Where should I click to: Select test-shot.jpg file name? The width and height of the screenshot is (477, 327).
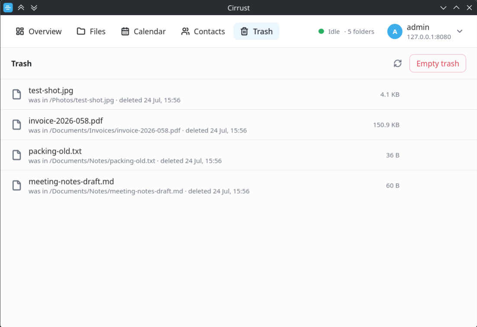click(x=51, y=91)
